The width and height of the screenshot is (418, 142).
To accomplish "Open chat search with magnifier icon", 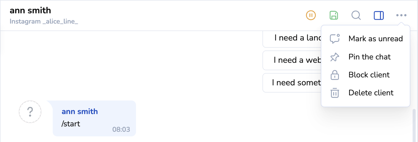I will click(x=356, y=15).
